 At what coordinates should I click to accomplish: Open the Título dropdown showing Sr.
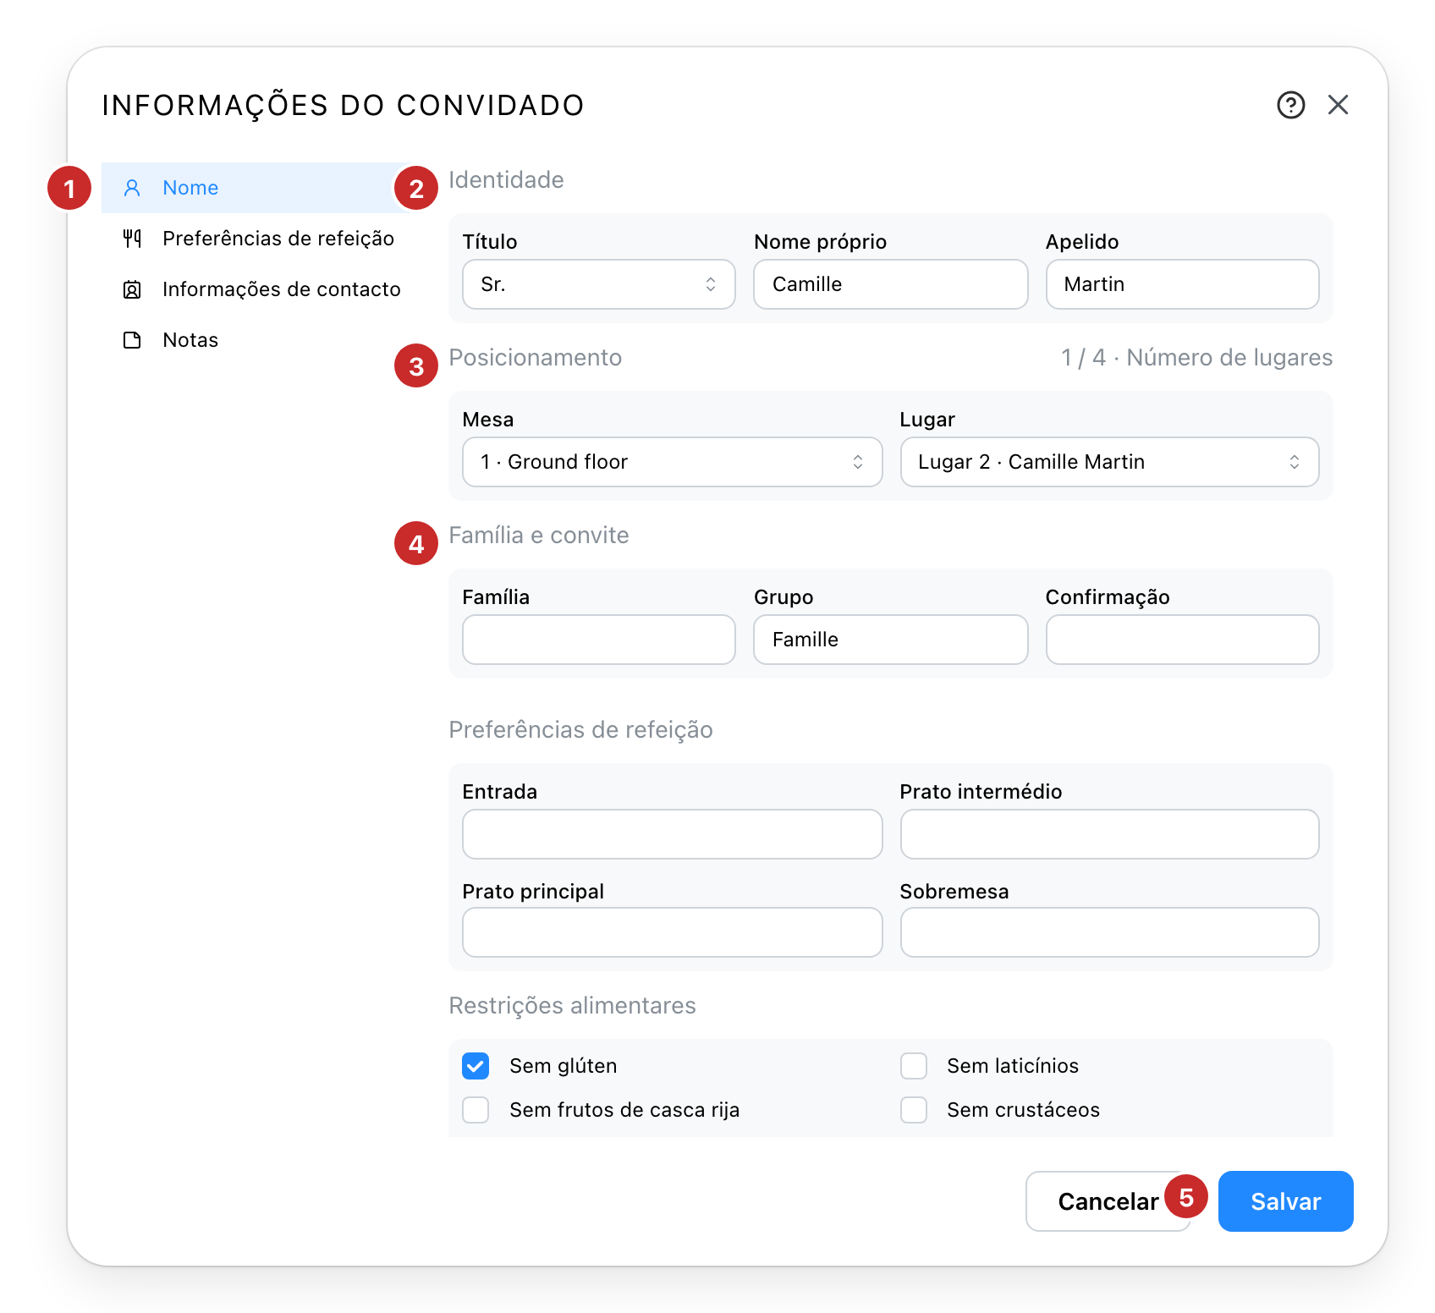point(599,284)
